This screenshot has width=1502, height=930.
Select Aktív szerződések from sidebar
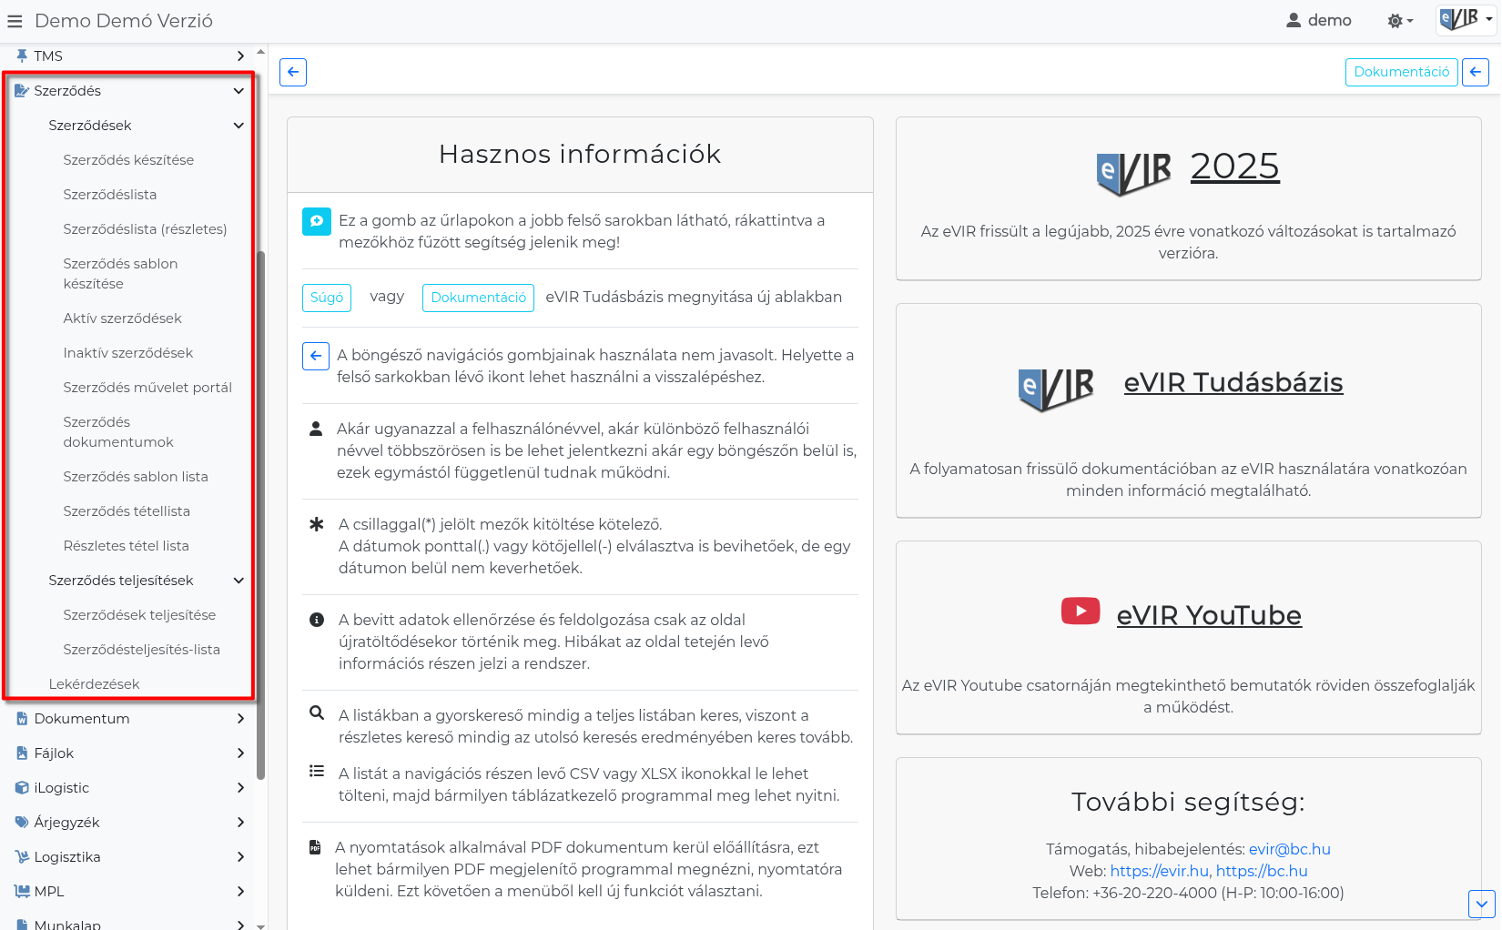coord(122,318)
